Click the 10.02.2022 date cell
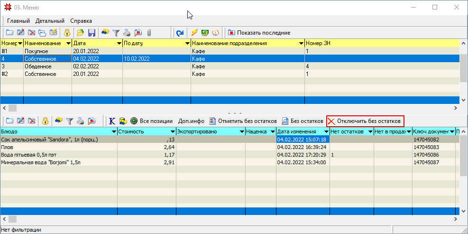 tap(156, 58)
